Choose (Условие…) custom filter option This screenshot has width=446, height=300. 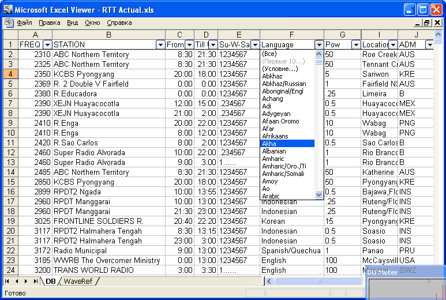tap(287, 69)
